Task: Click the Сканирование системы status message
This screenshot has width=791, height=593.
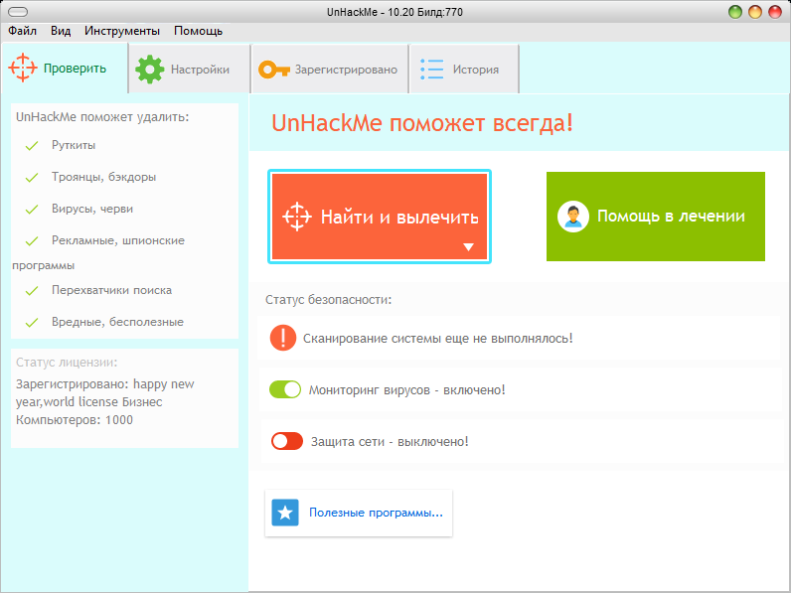Action: click(437, 338)
